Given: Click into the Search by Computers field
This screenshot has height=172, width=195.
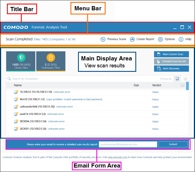Looking at the screenshot, I should click(84, 79).
